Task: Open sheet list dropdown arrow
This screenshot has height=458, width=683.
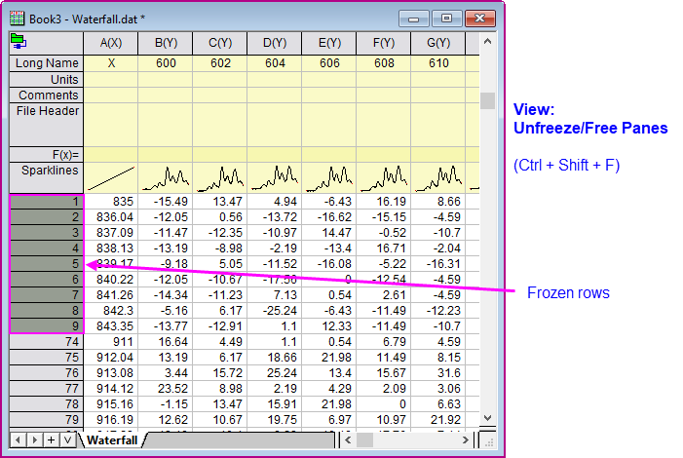Action: tap(67, 440)
